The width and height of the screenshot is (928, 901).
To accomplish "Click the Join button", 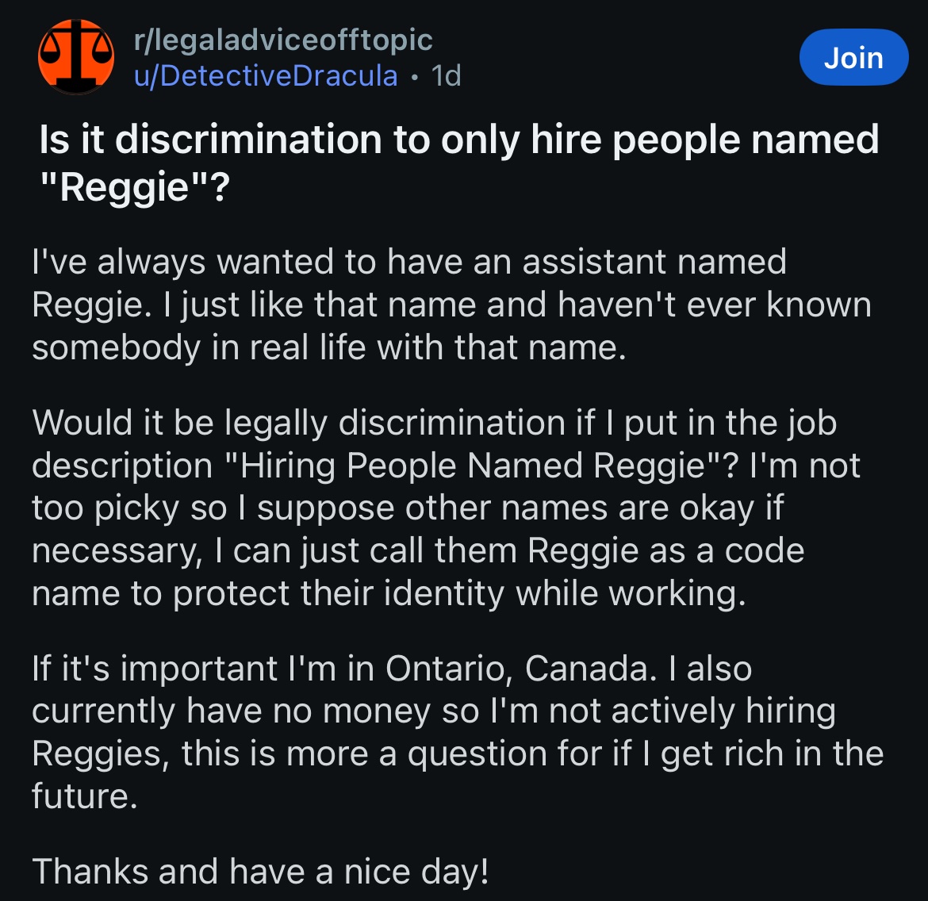I will [x=853, y=57].
